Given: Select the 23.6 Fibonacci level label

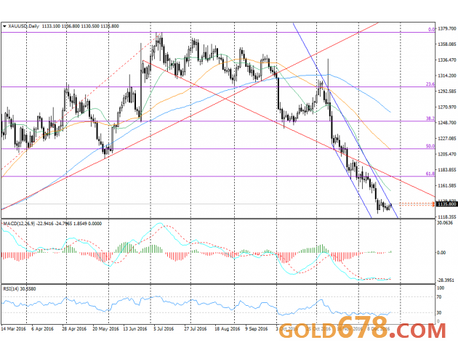Looking at the screenshot, I should 430,84.
